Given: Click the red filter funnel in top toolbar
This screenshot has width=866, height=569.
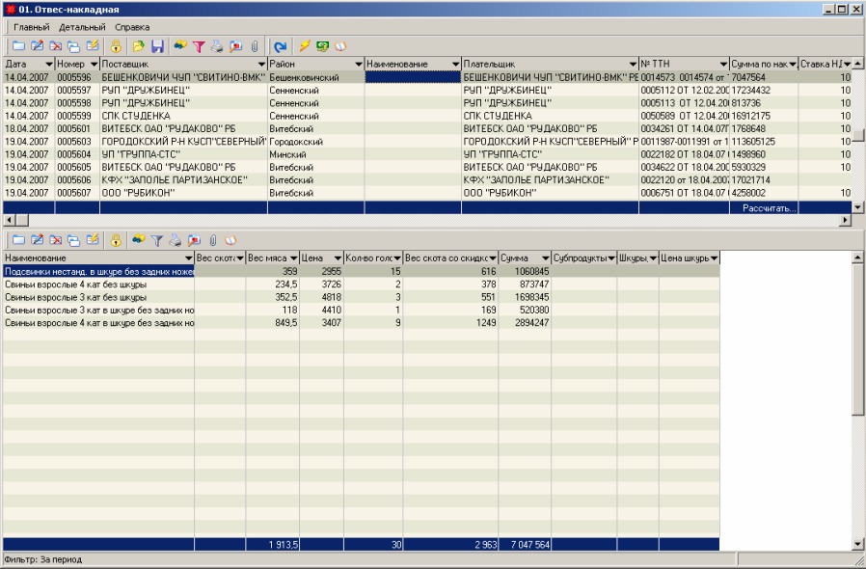Looking at the screenshot, I should [200, 45].
